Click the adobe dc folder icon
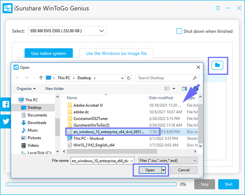245x195 pixels. coord(70,112)
